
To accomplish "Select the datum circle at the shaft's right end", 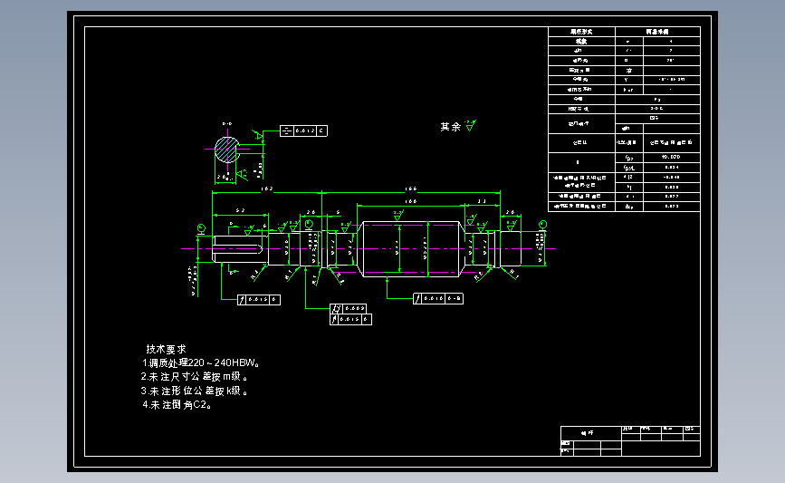I will tap(542, 225).
